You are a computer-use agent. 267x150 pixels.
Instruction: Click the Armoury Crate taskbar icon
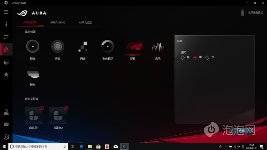pyautogui.click(x=124, y=146)
